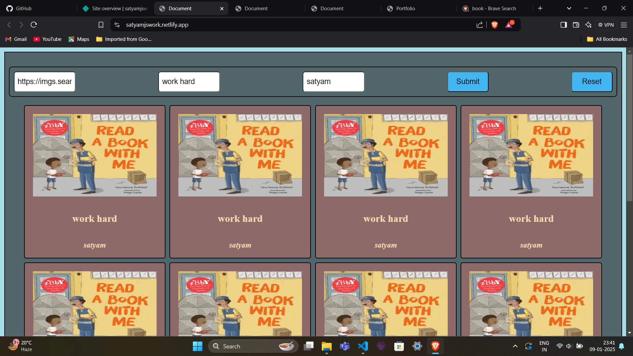Bookmark this page with the bookmark icon
Image resolution: width=633 pixels, height=356 pixels.
click(101, 25)
